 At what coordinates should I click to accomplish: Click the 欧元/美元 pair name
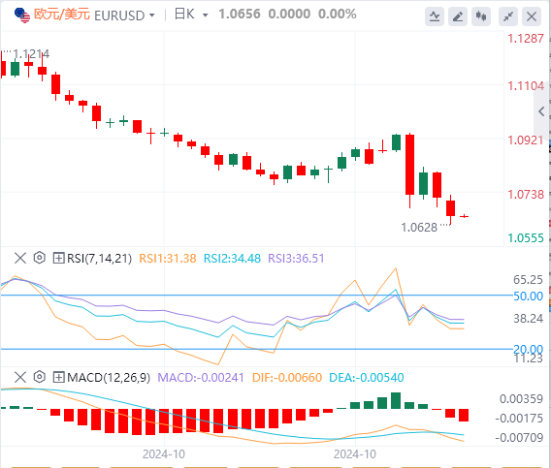62,15
